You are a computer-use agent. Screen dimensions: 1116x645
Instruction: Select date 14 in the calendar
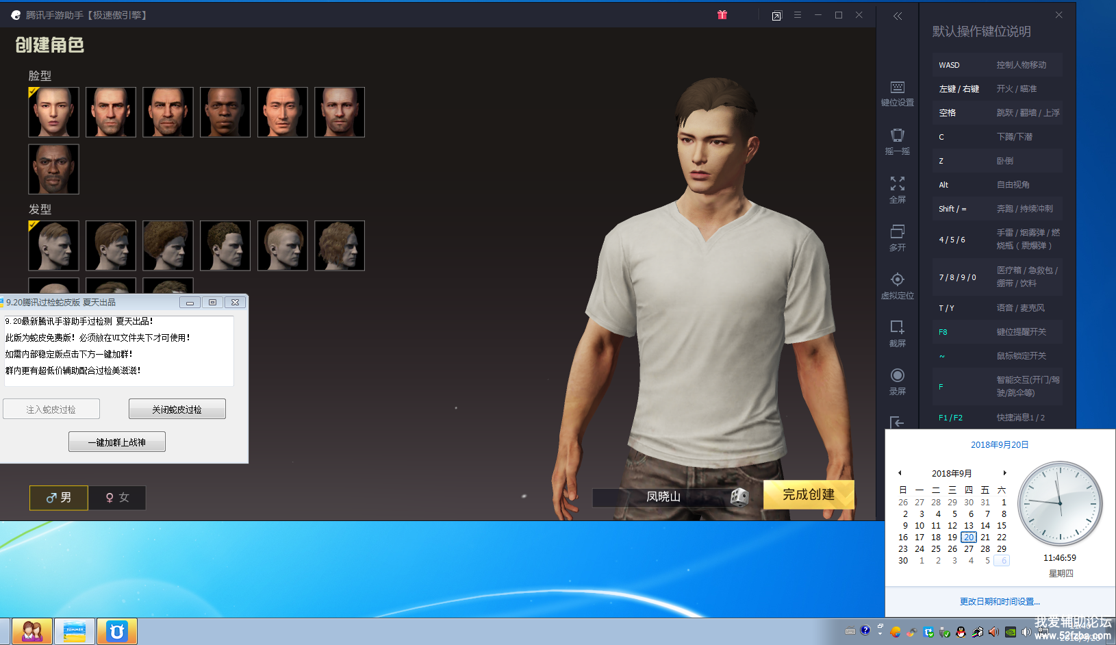tap(985, 526)
